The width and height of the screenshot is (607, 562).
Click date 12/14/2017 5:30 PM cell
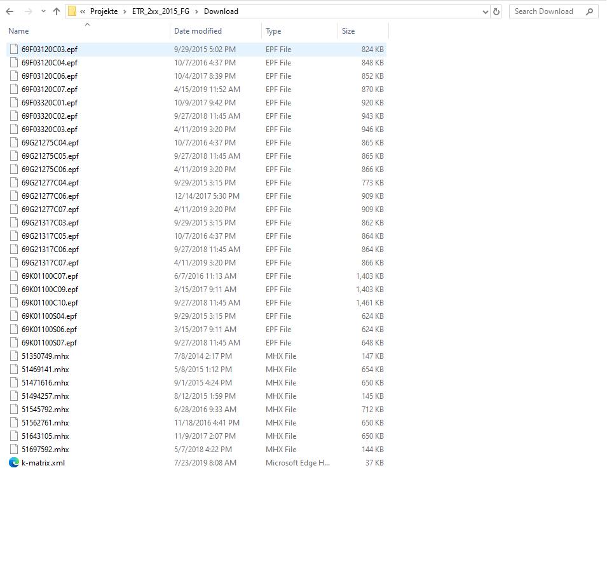click(x=207, y=196)
